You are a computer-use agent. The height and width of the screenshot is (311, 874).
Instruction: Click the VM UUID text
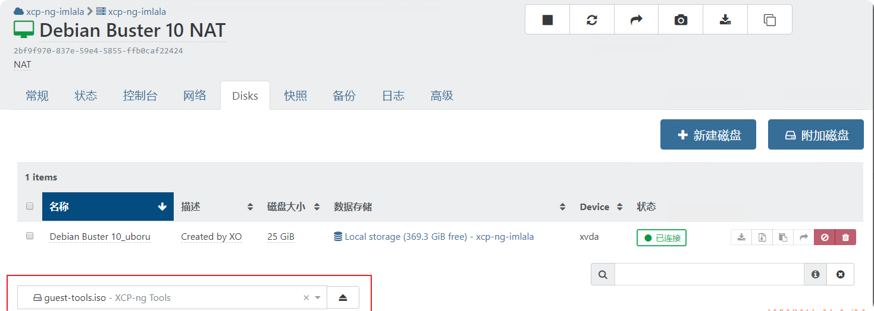[98, 51]
